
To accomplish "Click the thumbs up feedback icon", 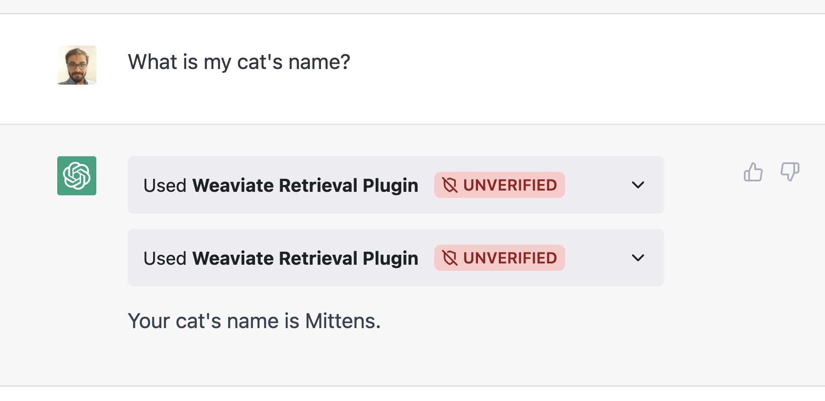I will [x=753, y=172].
